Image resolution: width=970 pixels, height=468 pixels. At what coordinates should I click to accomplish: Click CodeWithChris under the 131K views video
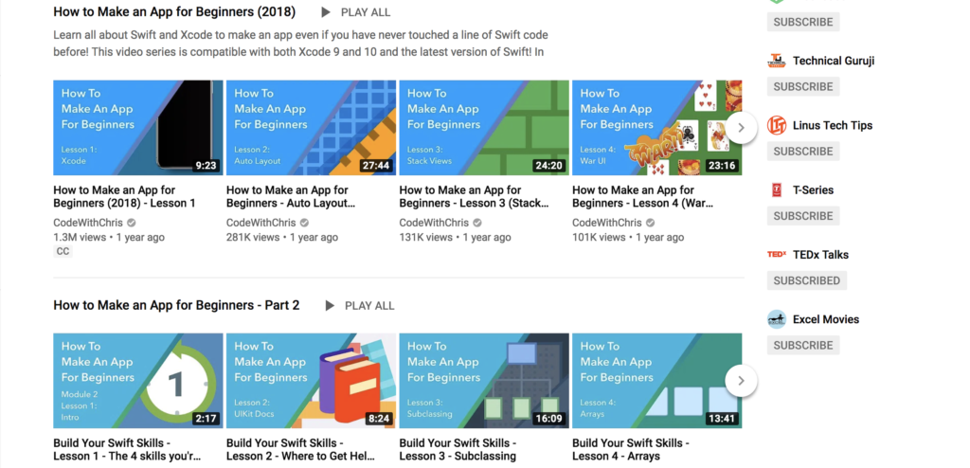pyautogui.click(x=434, y=223)
